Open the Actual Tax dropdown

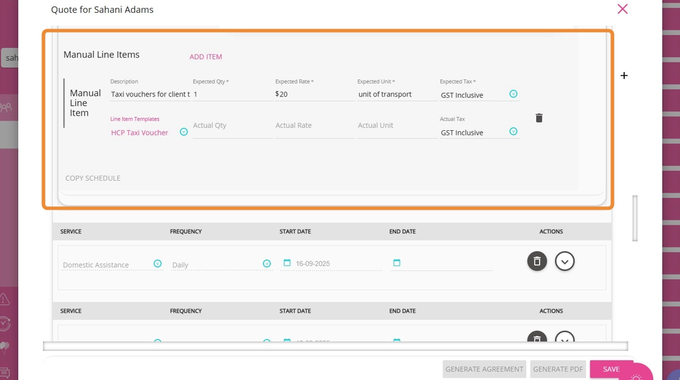click(x=513, y=132)
